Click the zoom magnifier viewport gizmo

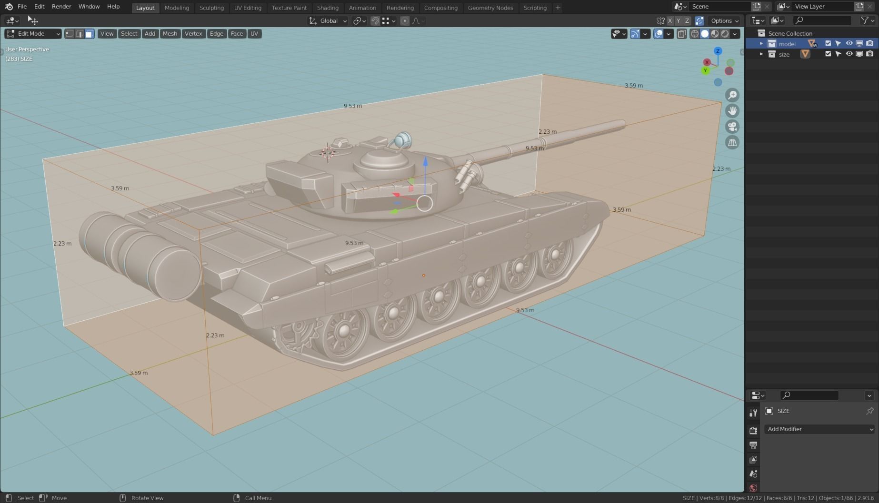click(732, 95)
